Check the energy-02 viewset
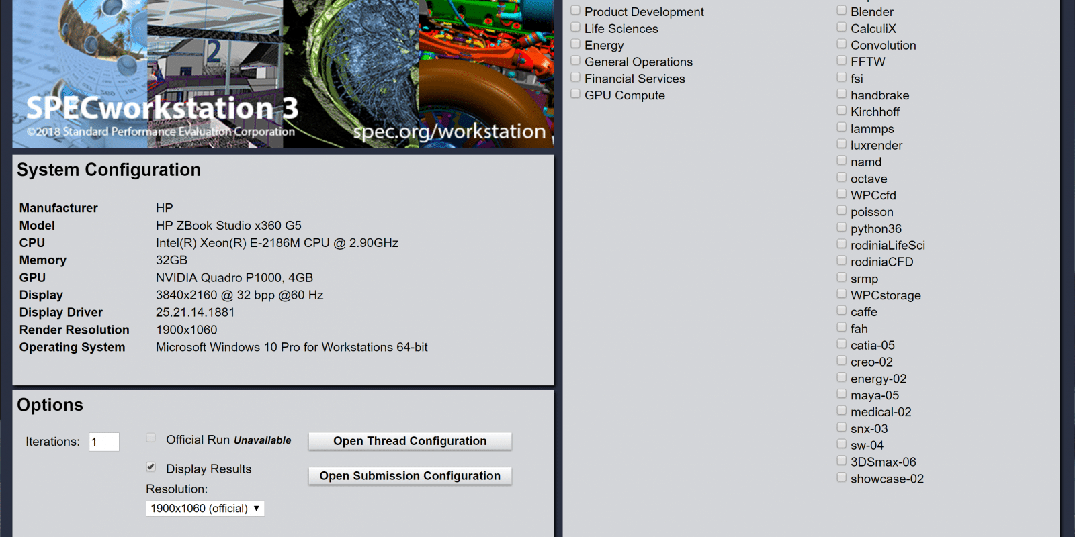Screen dimensions: 1075x537 (842, 377)
